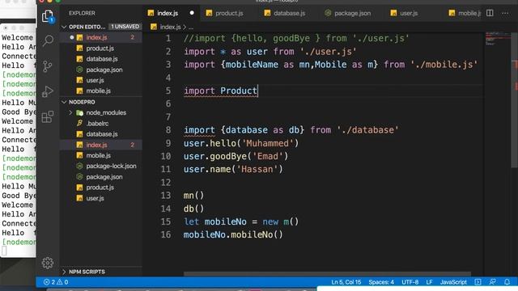Open the Run and Debug view

pyautogui.click(x=48, y=91)
